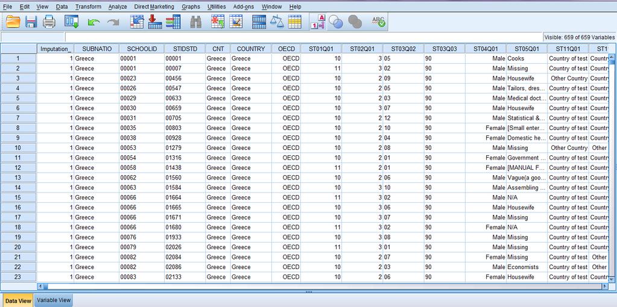Open the Add-ons menu
This screenshot has height=307, width=617.
point(243,7)
